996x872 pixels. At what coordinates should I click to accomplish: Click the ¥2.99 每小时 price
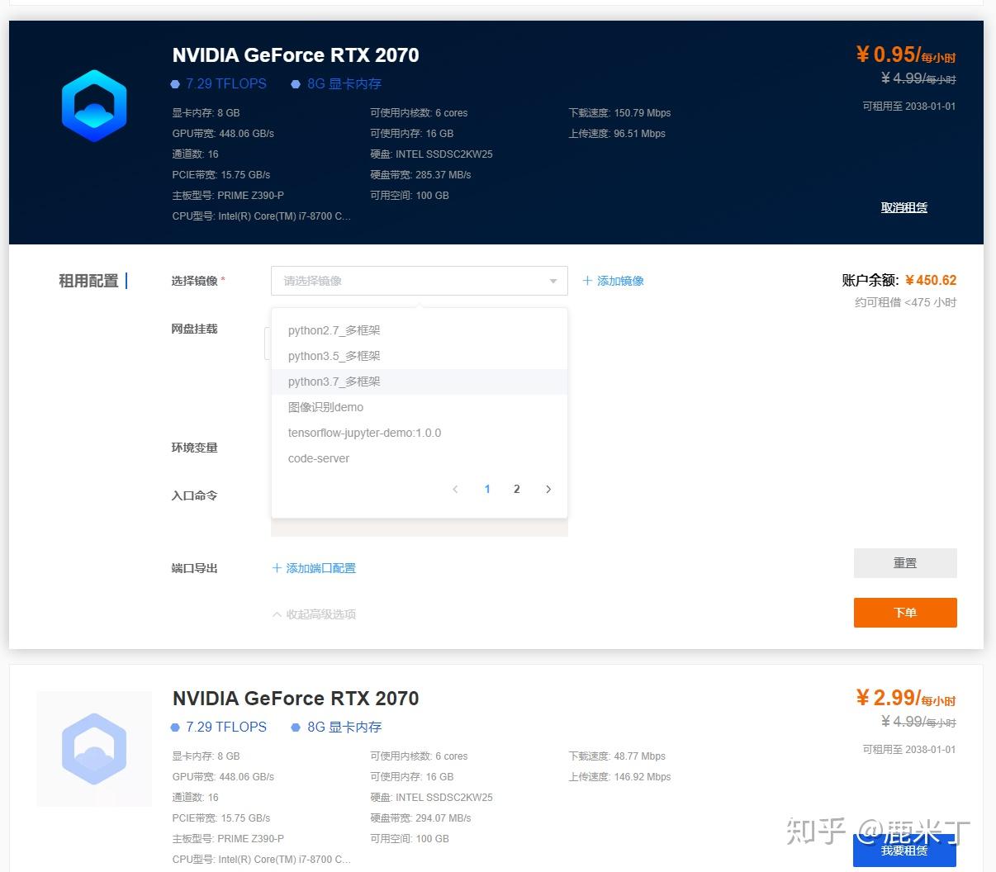pyautogui.click(x=906, y=698)
